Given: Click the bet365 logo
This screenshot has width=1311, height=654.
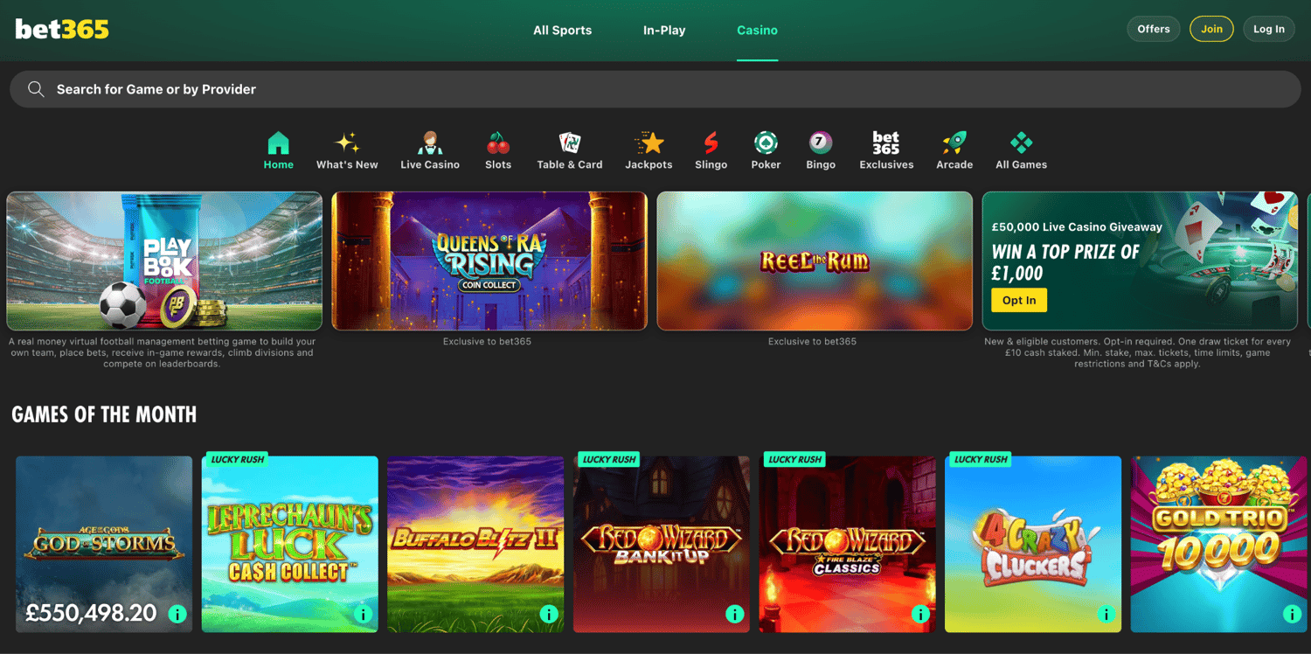Looking at the screenshot, I should pyautogui.click(x=62, y=30).
